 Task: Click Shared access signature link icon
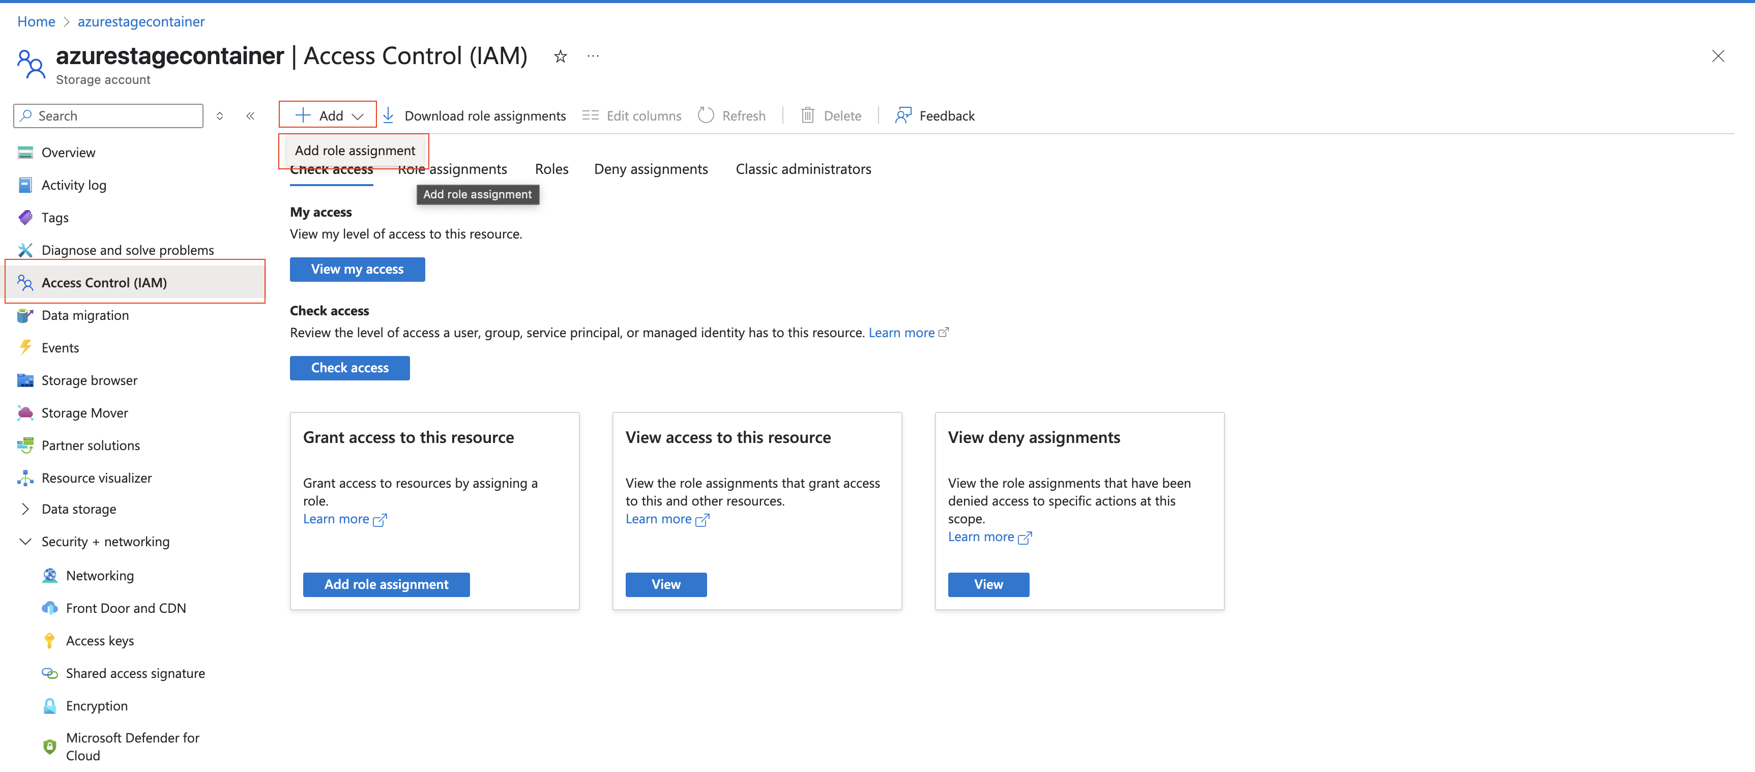[50, 673]
